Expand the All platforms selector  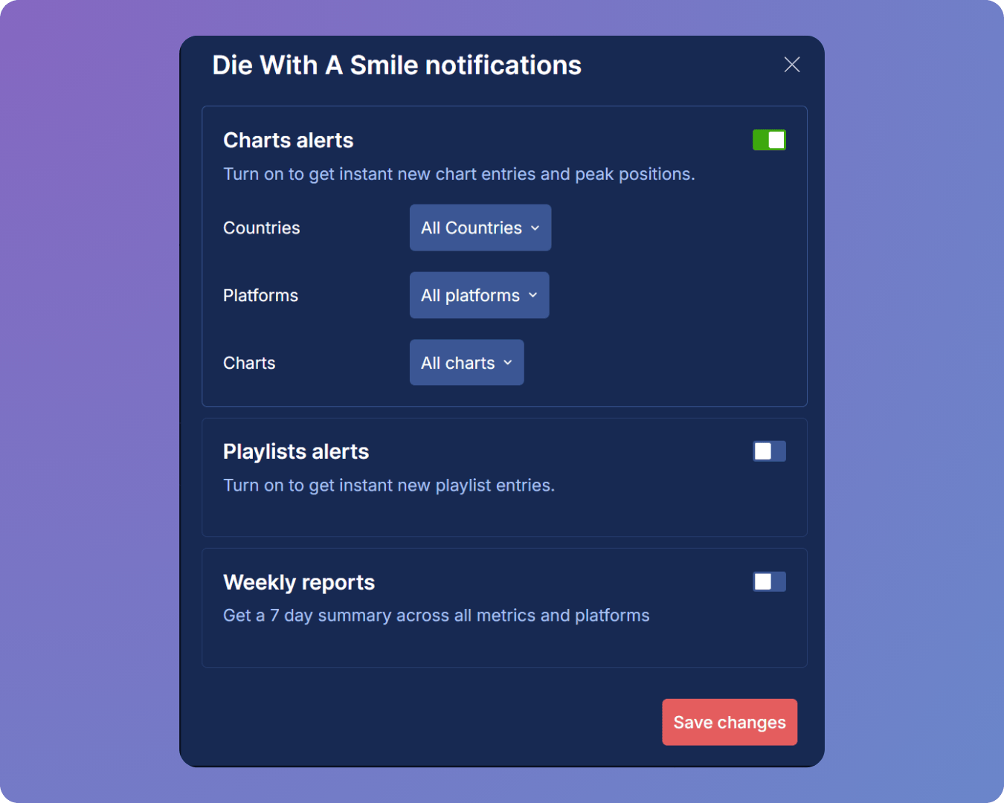479,295
